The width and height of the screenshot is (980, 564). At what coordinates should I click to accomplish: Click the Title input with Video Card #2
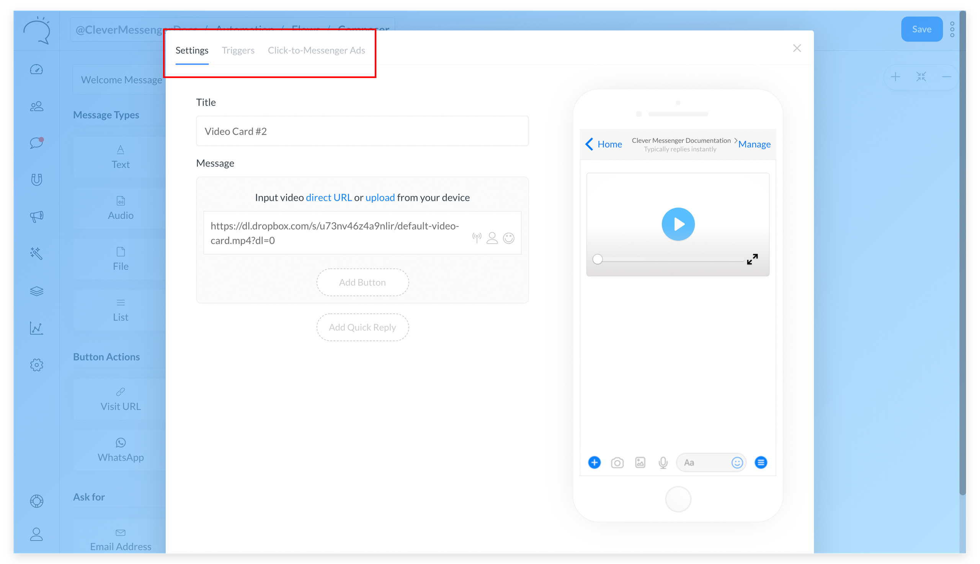[x=362, y=131]
